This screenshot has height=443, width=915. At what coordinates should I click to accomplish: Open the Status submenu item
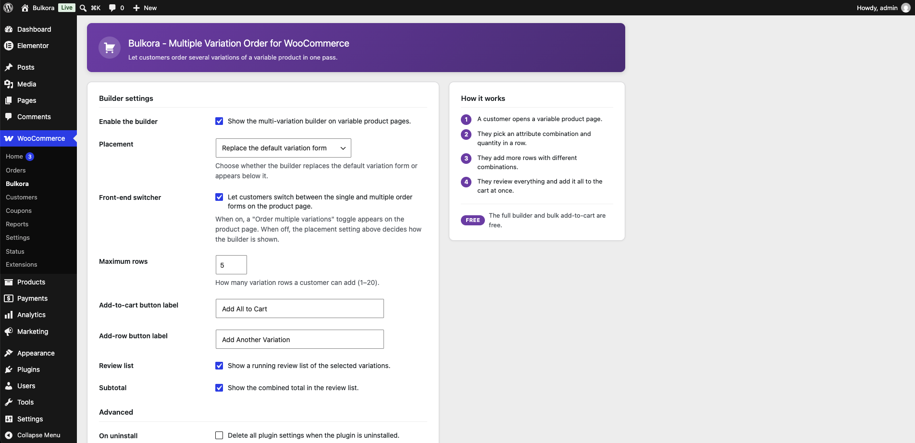click(x=15, y=251)
